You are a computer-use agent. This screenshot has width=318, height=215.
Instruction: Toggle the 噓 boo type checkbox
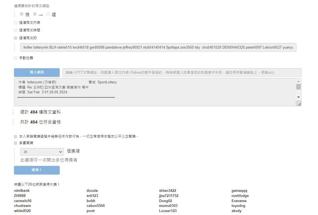48,14
